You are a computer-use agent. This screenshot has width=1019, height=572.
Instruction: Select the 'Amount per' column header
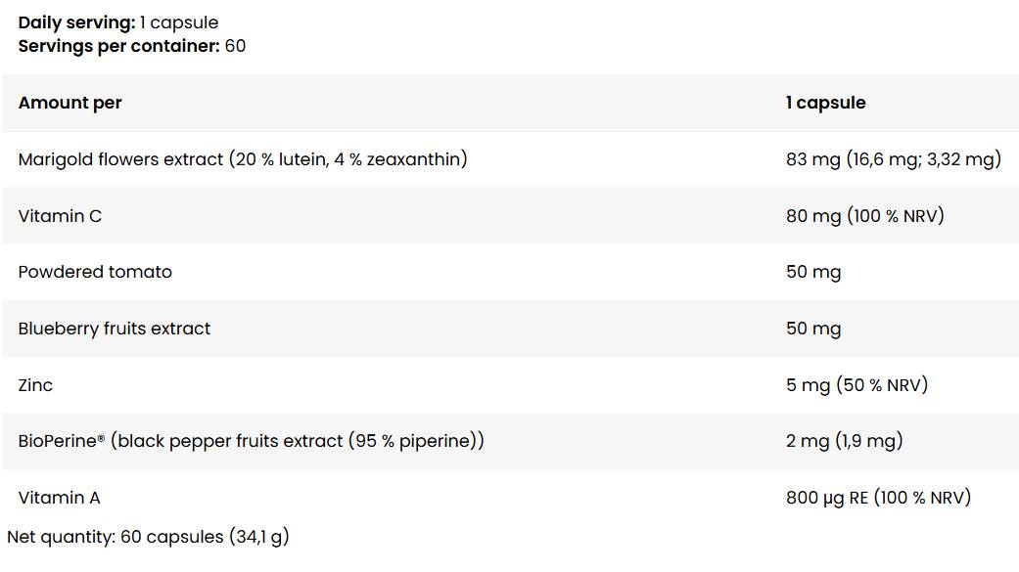click(69, 103)
